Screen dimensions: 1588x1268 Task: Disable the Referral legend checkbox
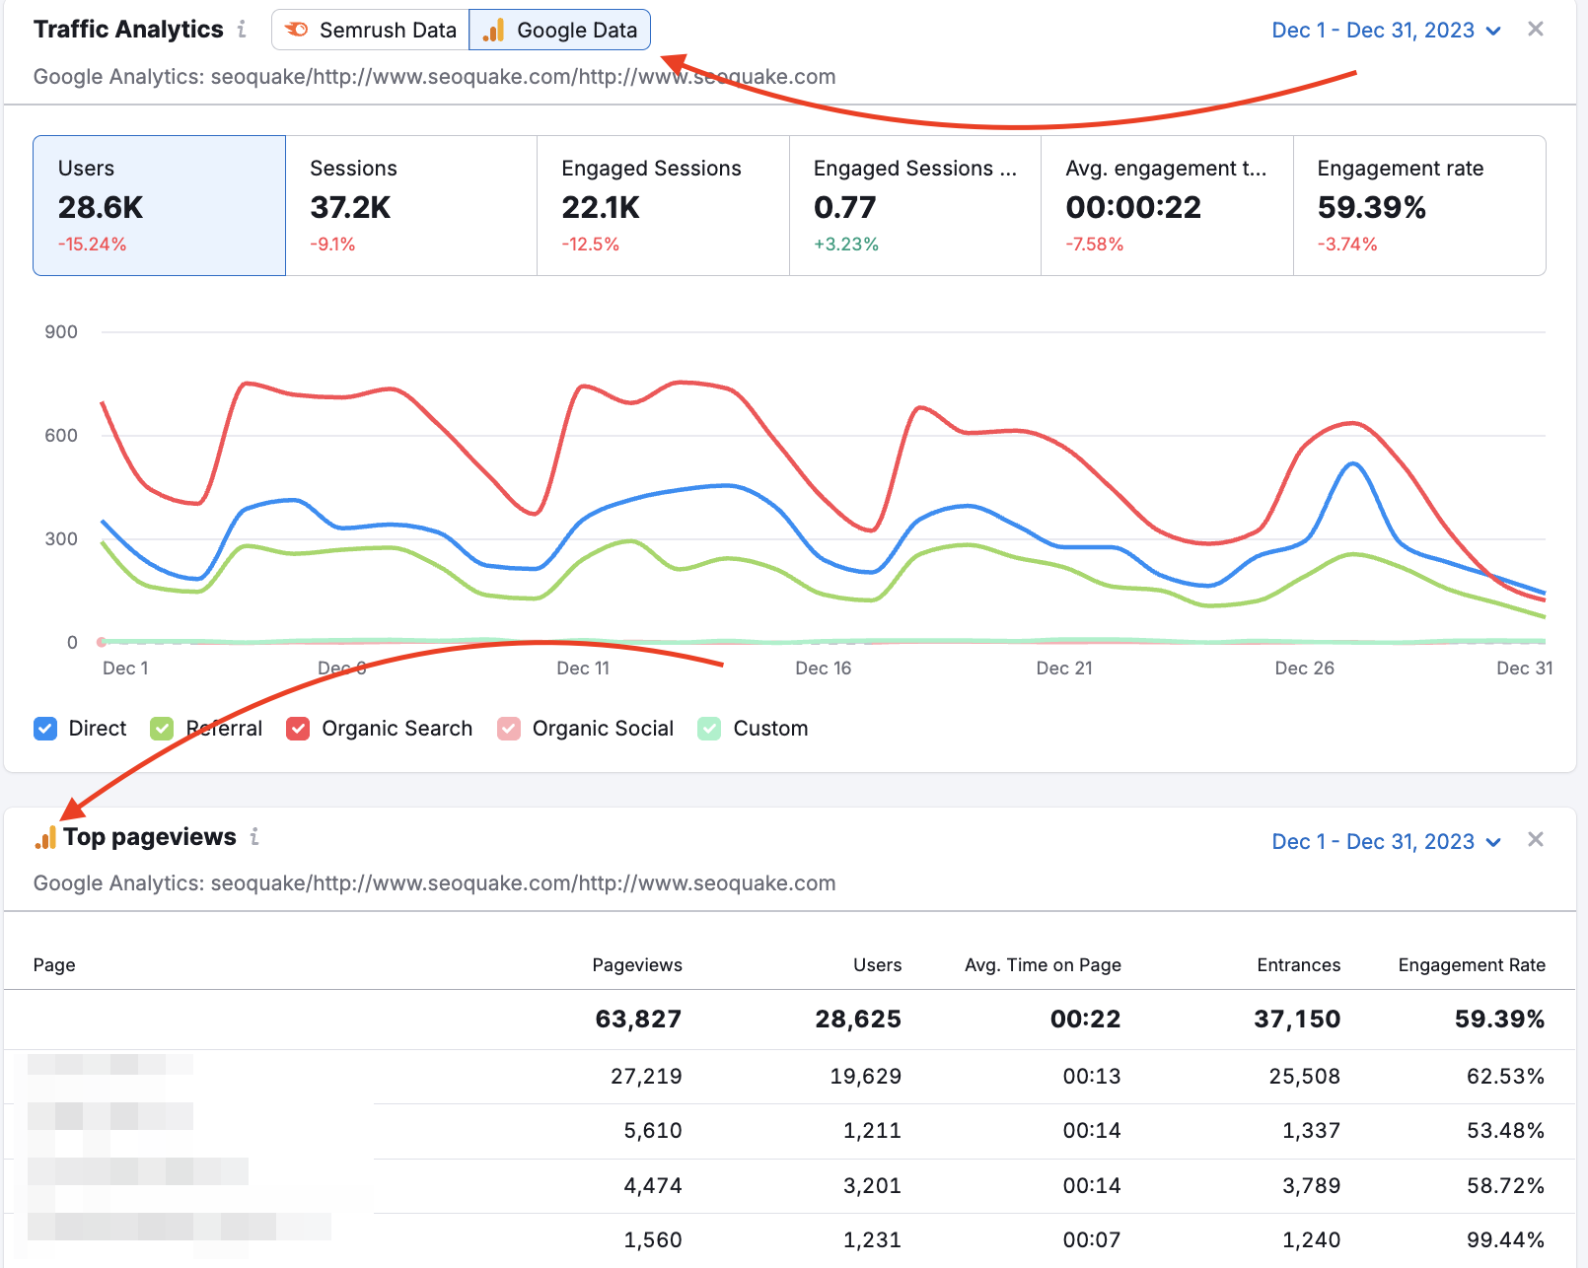click(161, 728)
